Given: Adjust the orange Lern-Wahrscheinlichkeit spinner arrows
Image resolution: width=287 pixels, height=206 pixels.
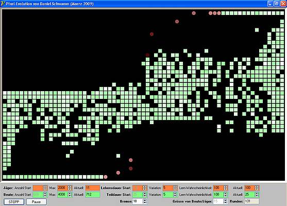Looking at the screenshot, I should [225, 188].
